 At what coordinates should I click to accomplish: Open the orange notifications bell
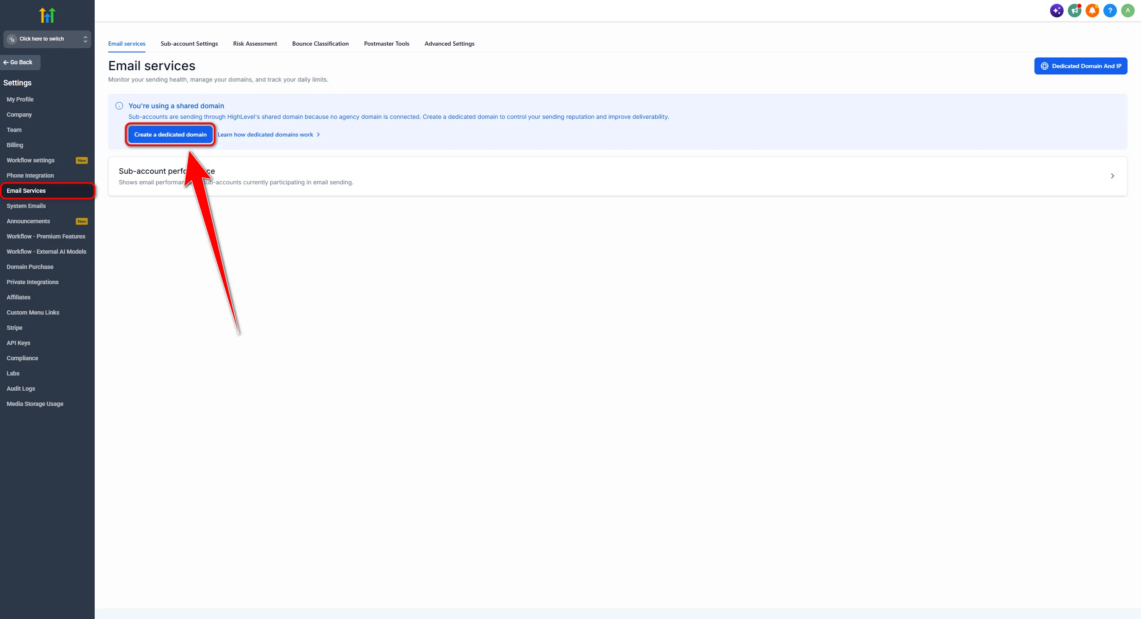1092,11
